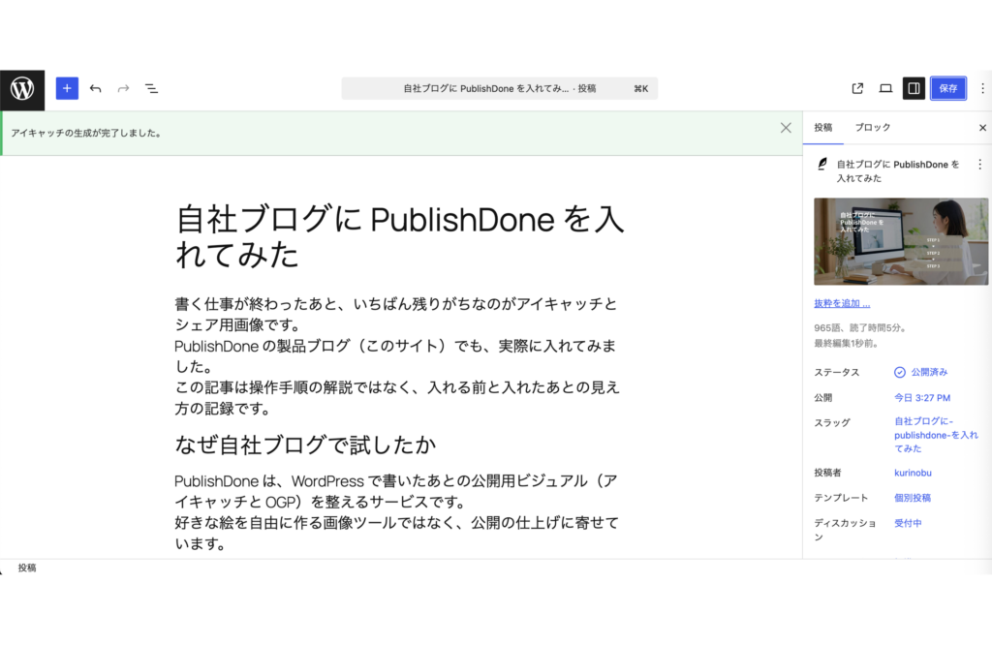The image size is (992, 645).
Task: Open the editor options menu
Action: coord(982,88)
